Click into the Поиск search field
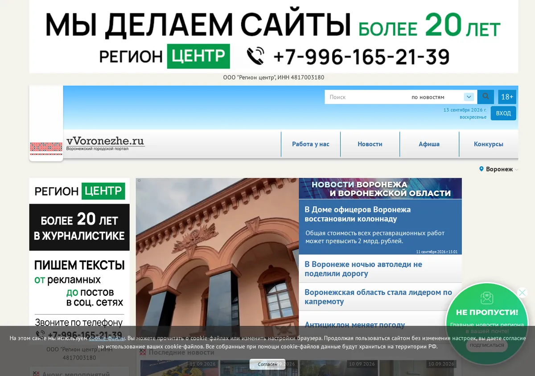Image resolution: width=535 pixels, height=376 pixels. coord(366,97)
